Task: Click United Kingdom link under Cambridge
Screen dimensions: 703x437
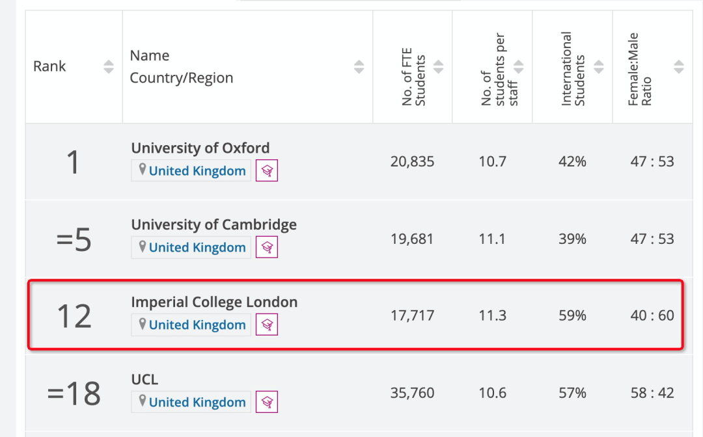Action: pyautogui.click(x=197, y=247)
